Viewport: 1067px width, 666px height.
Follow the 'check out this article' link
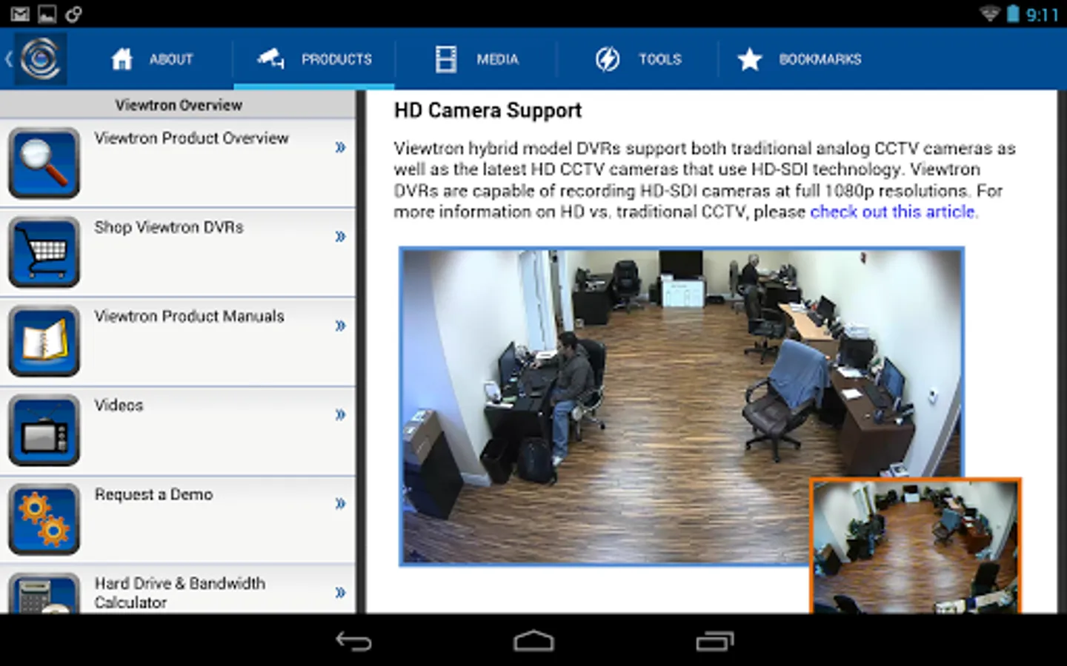894,212
